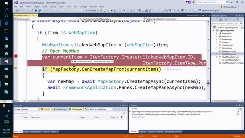Image resolution: width=245 pixels, height=138 pixels.
Task: Open the Debug menu
Action: pyautogui.click(x=53, y=7)
